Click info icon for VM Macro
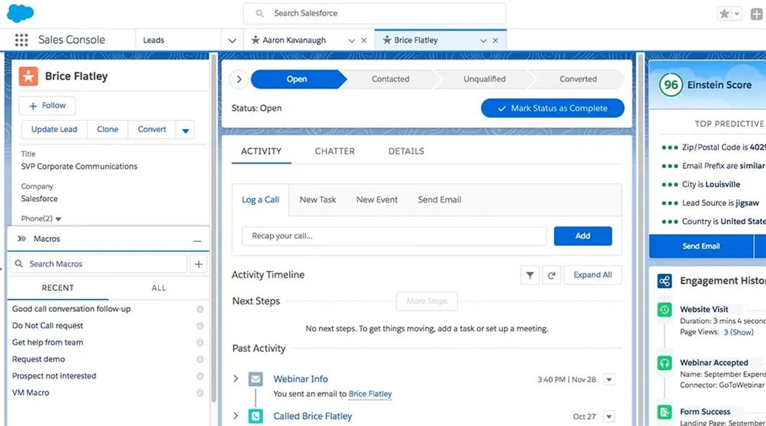 (x=200, y=393)
